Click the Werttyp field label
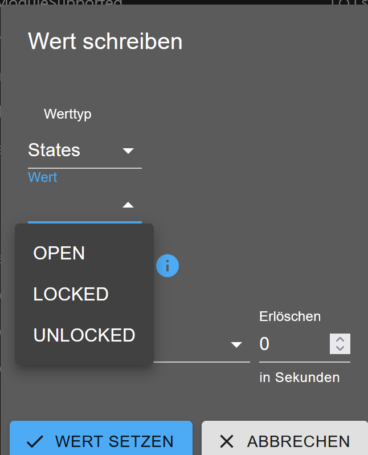This screenshot has height=455, width=368. tap(68, 114)
